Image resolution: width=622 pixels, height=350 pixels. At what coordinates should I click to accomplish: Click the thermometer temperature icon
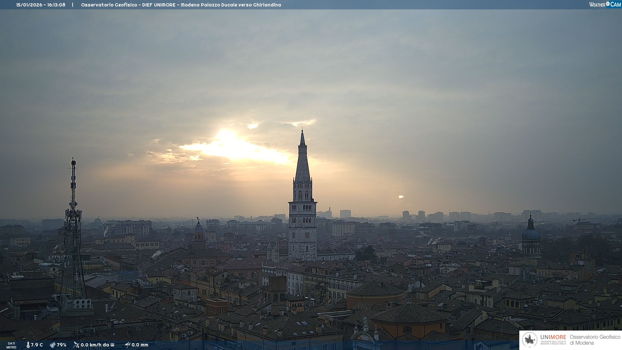point(28,345)
